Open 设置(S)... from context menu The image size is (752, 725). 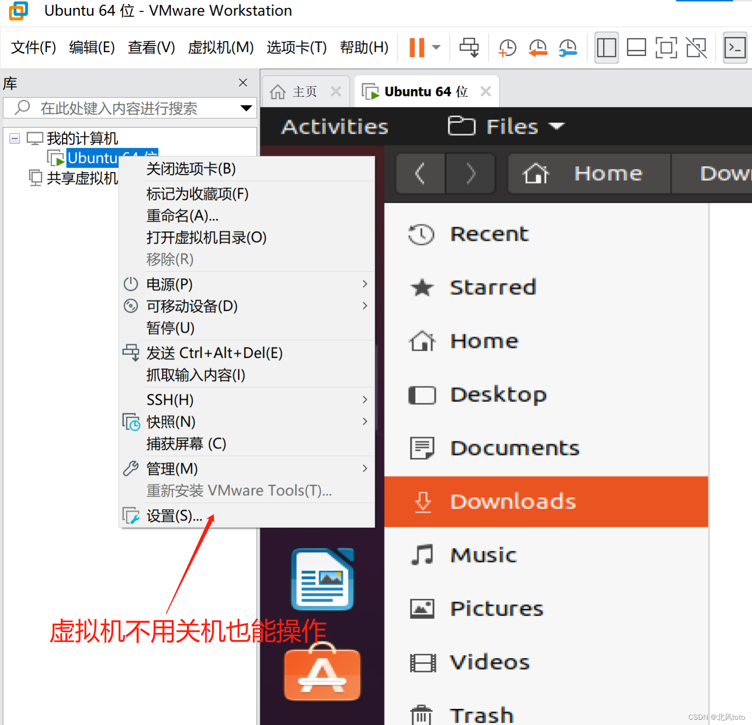tap(247, 515)
